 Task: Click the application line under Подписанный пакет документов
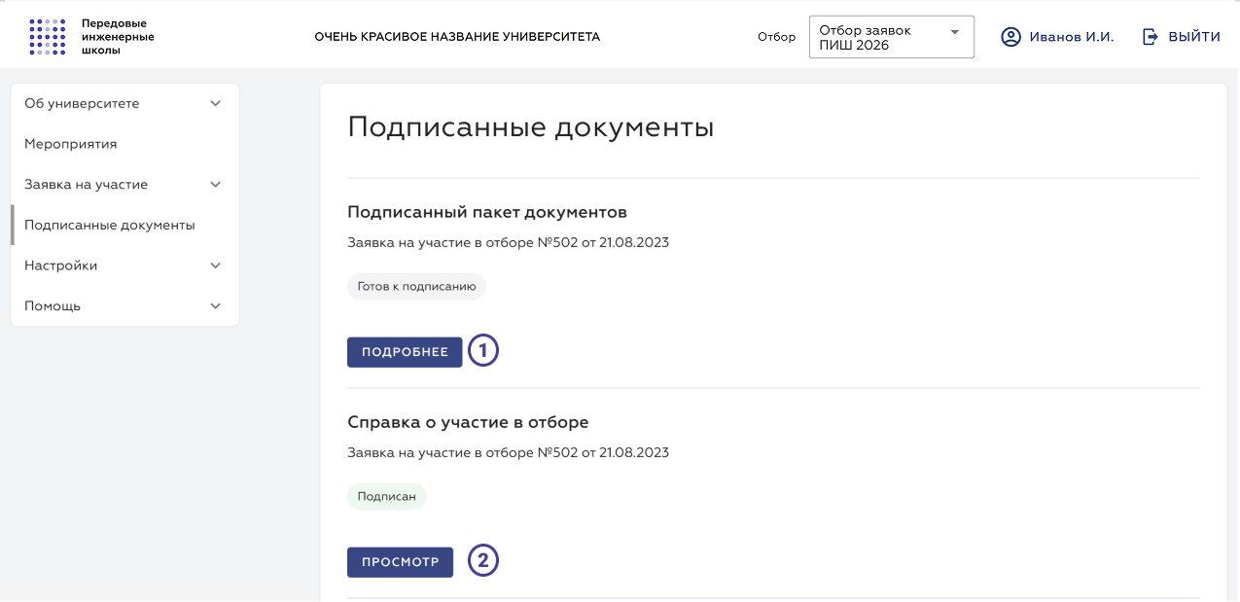point(508,242)
